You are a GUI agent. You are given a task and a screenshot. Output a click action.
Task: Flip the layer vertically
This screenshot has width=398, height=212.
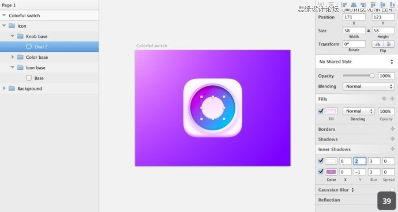pyautogui.click(x=389, y=44)
